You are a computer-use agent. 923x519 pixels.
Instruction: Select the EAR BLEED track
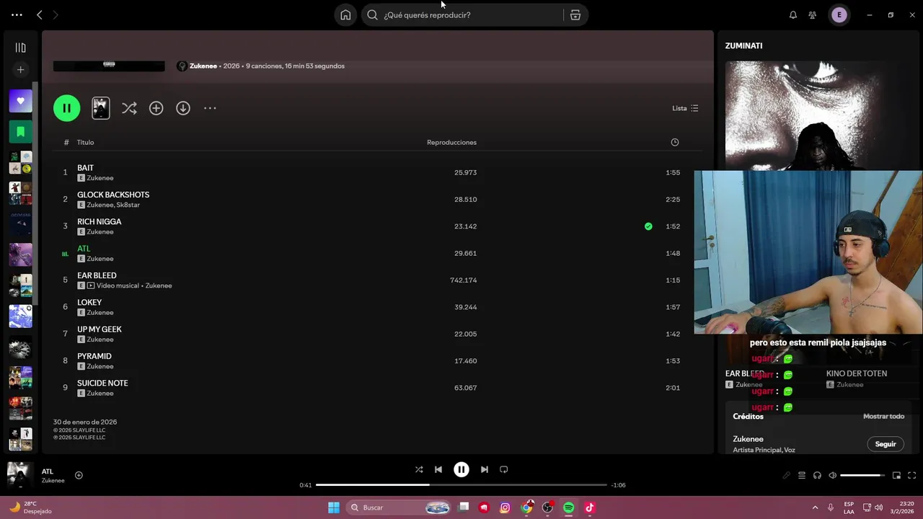click(x=377, y=280)
